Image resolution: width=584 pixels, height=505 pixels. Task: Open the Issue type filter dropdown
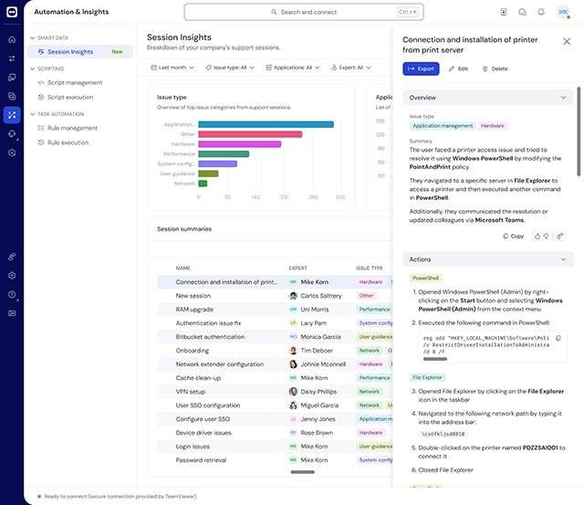(x=231, y=68)
